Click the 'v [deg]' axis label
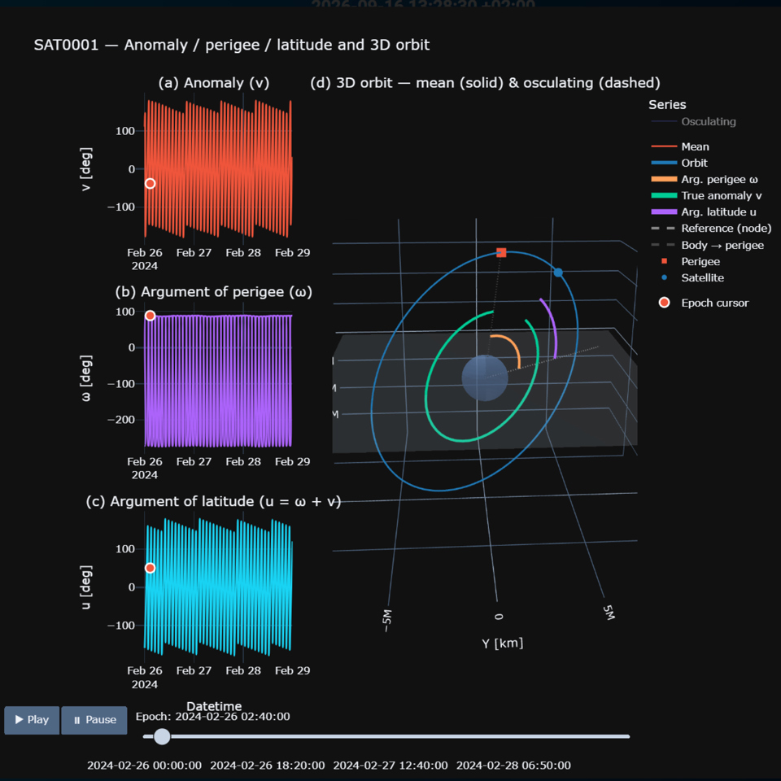 (85, 169)
